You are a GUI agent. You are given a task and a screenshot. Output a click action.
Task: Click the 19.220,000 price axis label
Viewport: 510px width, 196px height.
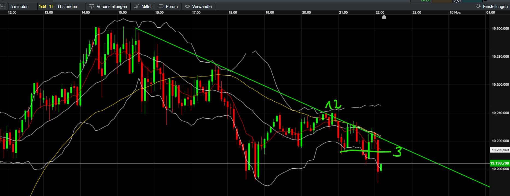tap(500, 141)
